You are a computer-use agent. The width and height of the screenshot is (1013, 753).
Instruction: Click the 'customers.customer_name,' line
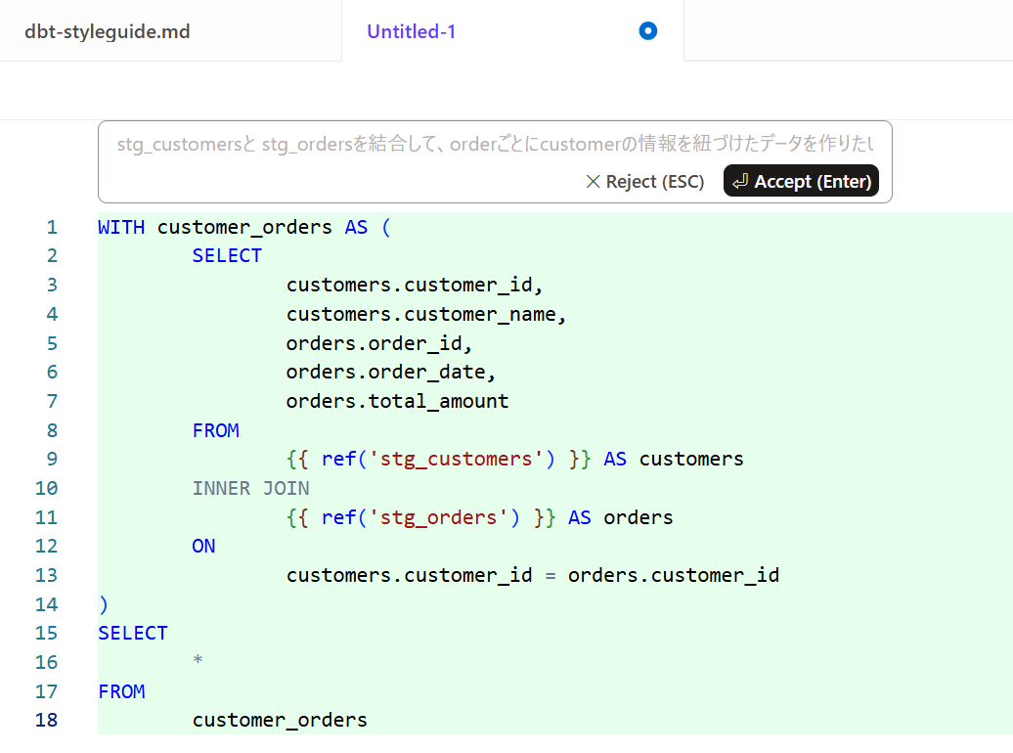point(425,314)
